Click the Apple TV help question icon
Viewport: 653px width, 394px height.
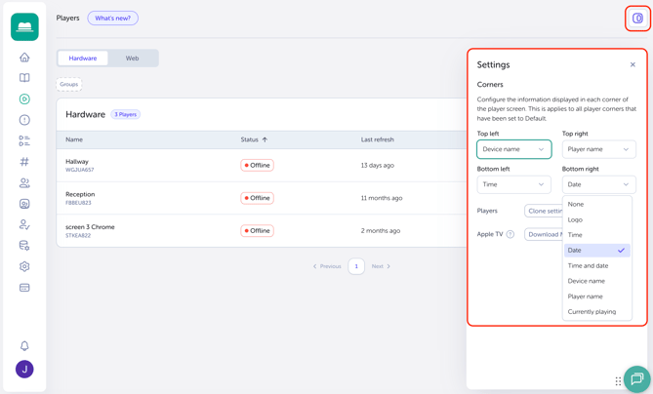click(x=510, y=234)
